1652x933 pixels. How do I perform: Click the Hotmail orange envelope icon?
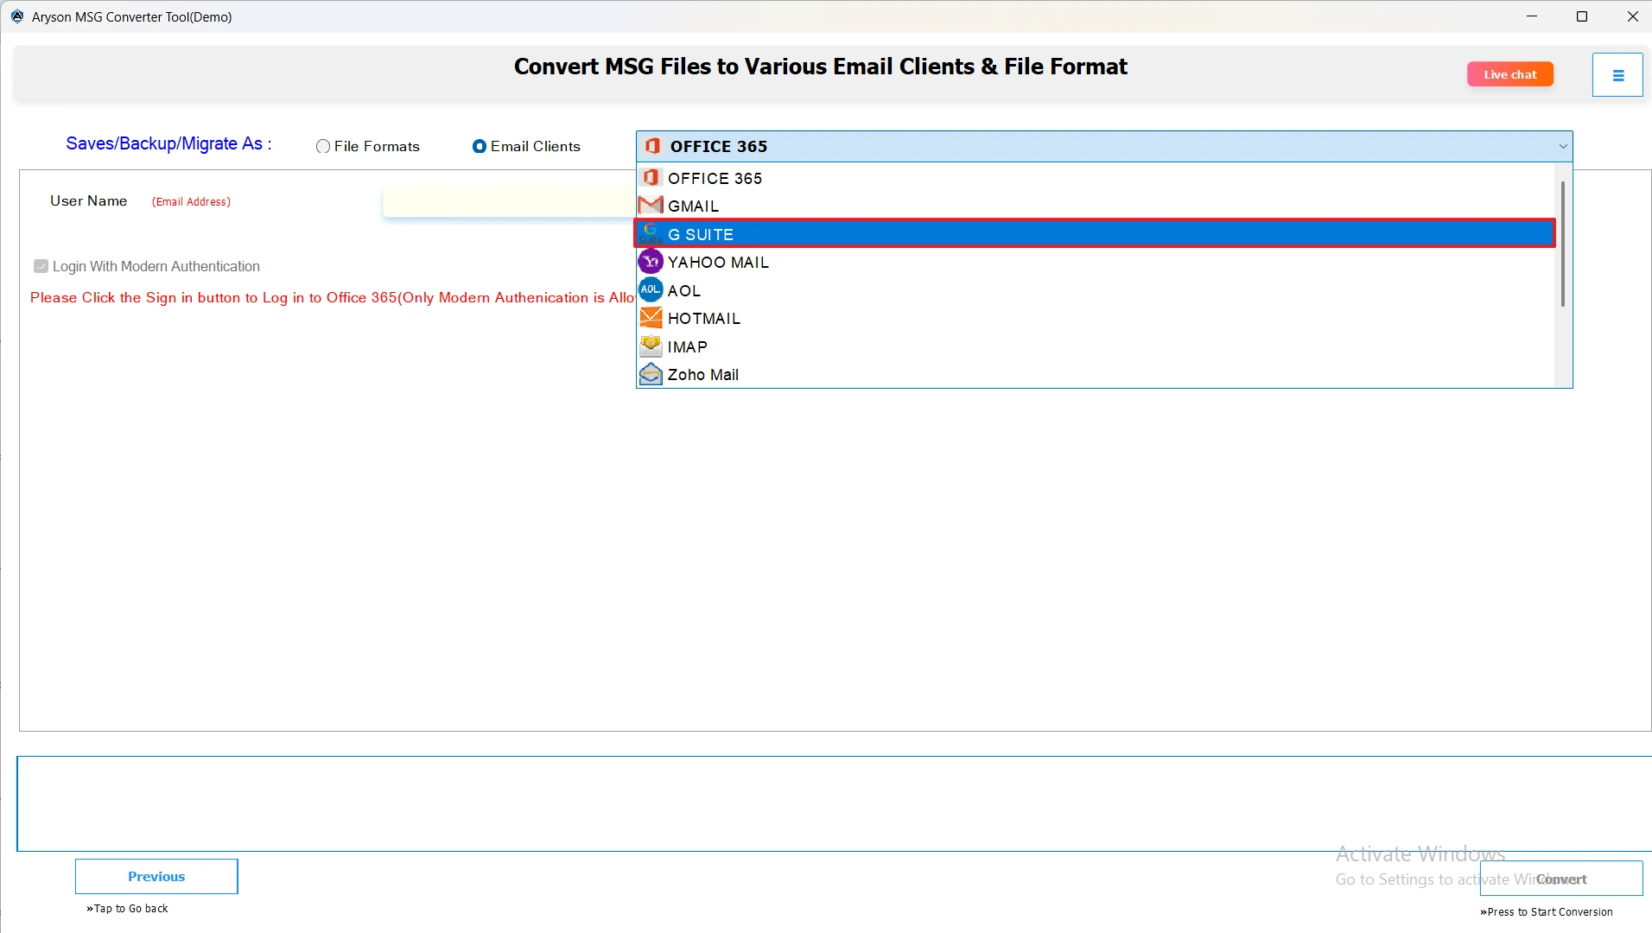pos(651,318)
